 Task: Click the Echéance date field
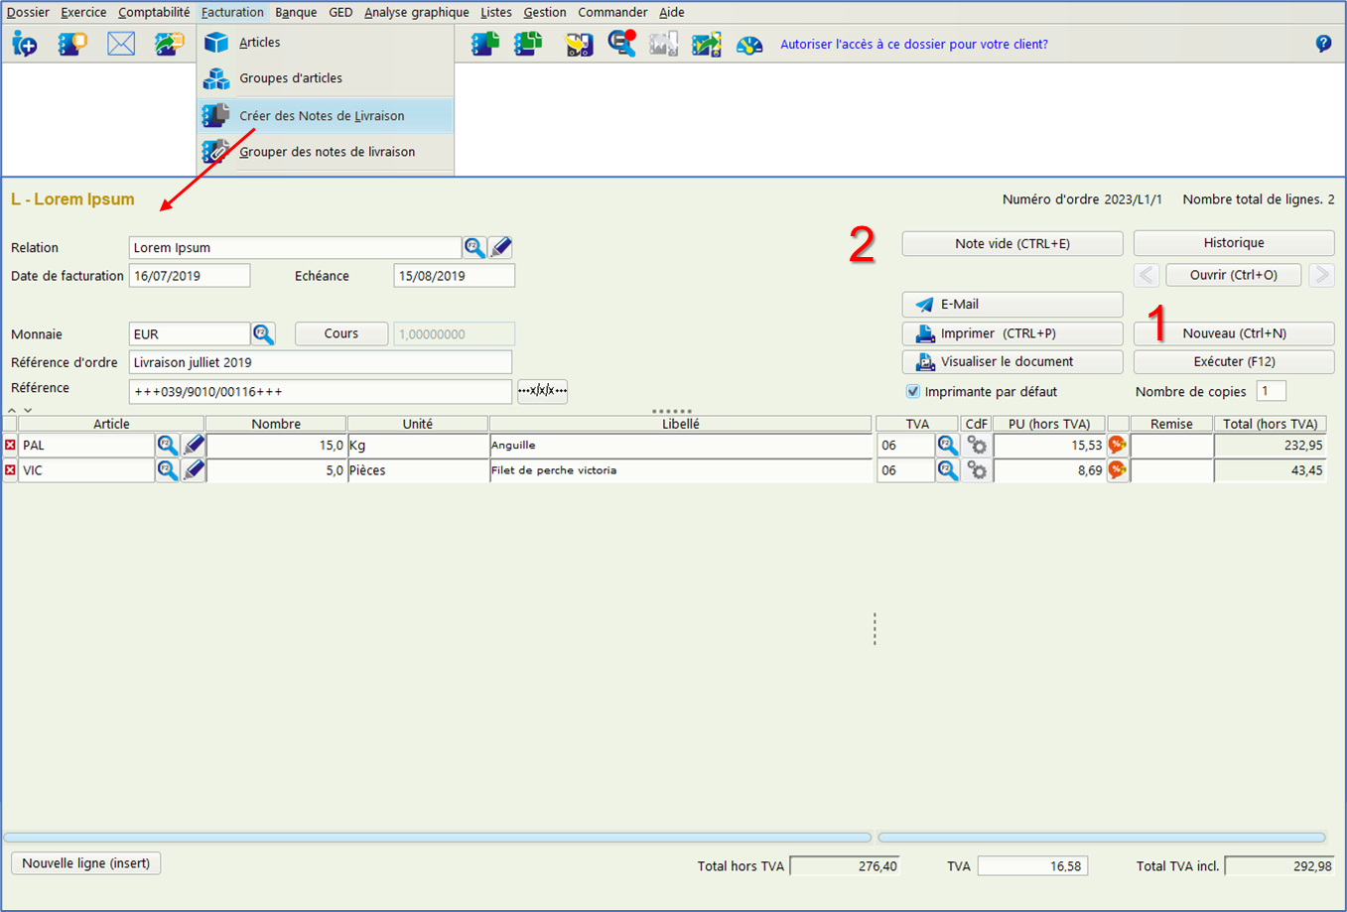point(455,276)
